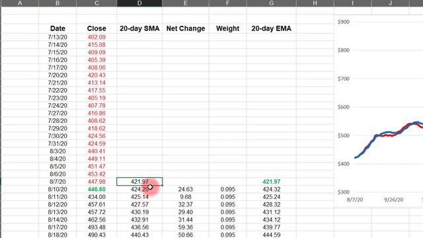Click the chart's $500 axis label
The height and width of the screenshot is (238, 423).
344,136
